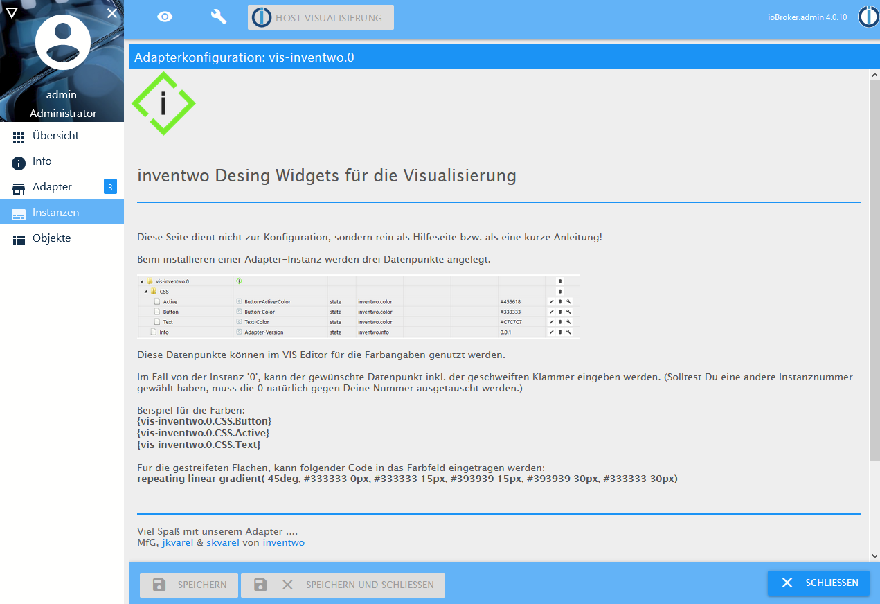Image resolution: width=880 pixels, height=604 pixels.
Task: Toggle the eye visibility icon in the top bar
Action: click(165, 17)
